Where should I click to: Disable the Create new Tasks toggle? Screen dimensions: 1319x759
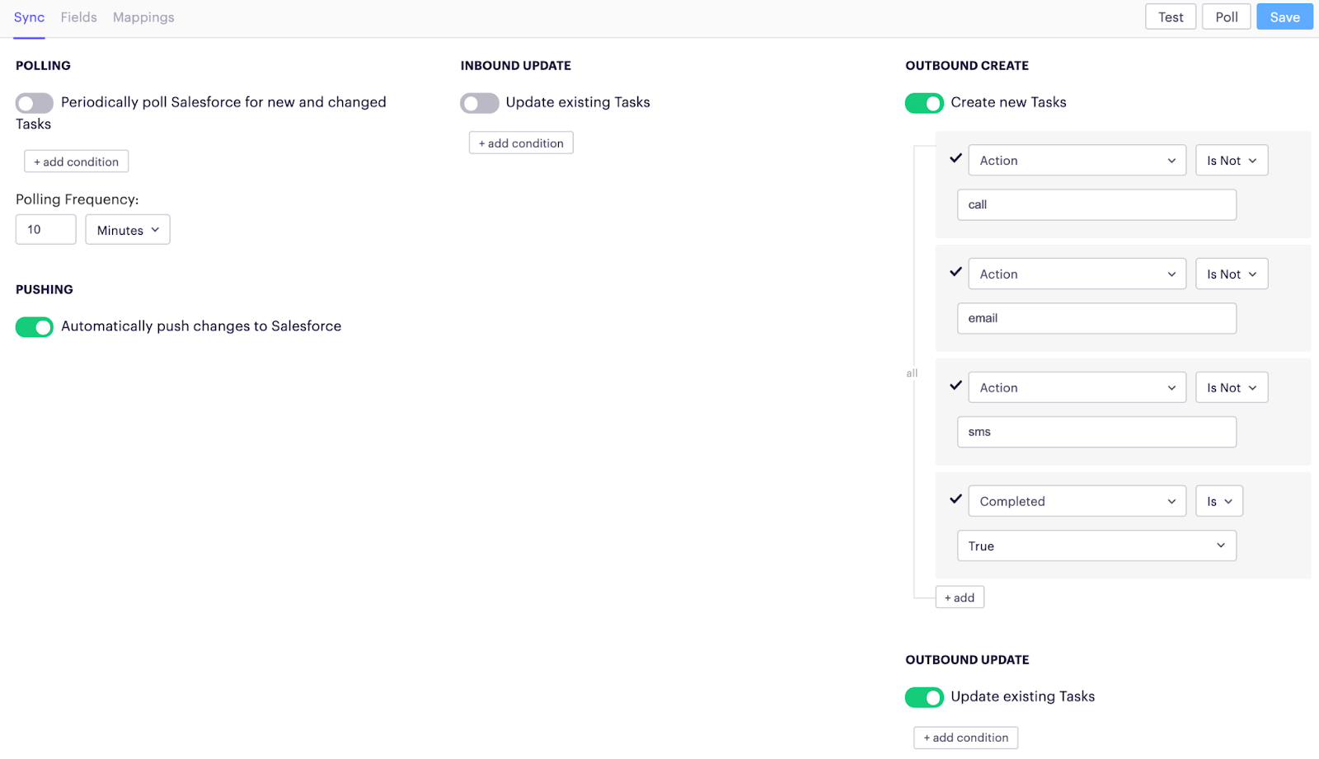click(924, 103)
